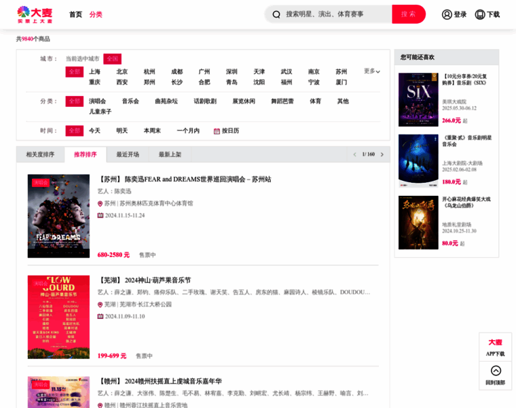Filter by city 武汉
Image resolution: width=516 pixels, height=408 pixels.
287,72
